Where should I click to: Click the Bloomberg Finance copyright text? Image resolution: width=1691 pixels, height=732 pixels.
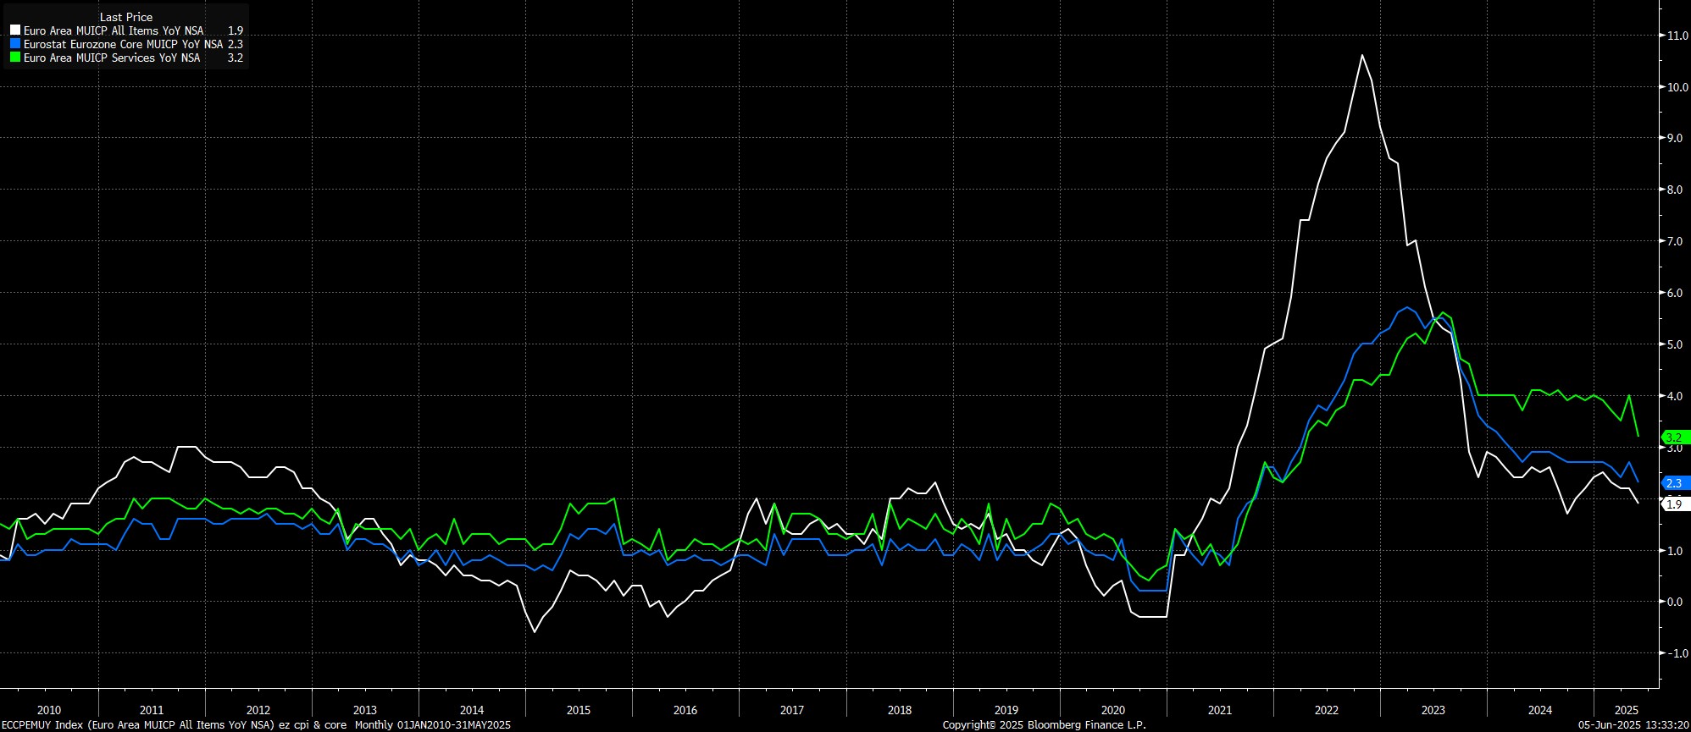[x=1044, y=725]
